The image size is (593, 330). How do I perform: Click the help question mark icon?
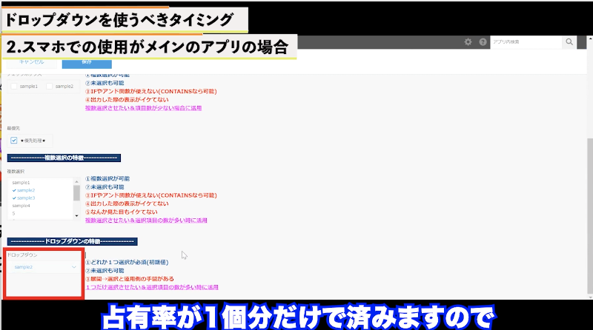pyautogui.click(x=483, y=42)
